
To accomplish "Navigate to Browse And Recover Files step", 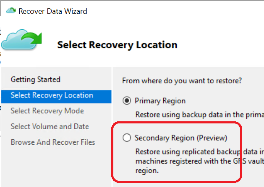I will point(53,142).
